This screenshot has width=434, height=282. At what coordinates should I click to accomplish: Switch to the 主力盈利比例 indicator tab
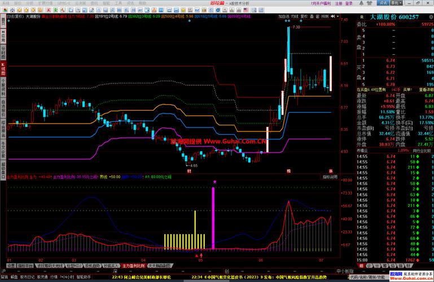133,266
